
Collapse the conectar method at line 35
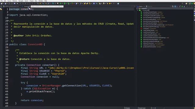click(x=9, y=65)
